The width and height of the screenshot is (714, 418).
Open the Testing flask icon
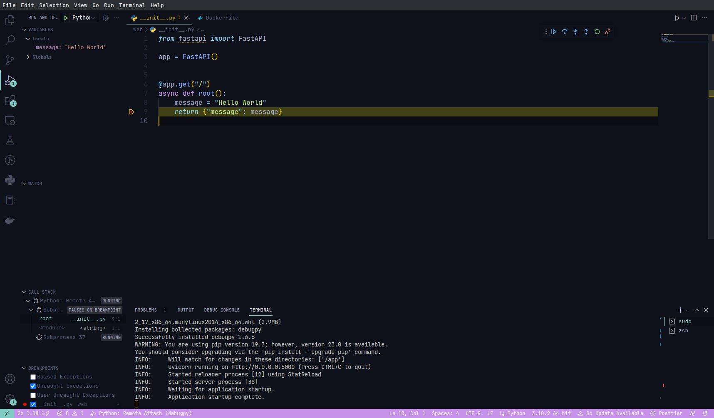tap(10, 140)
